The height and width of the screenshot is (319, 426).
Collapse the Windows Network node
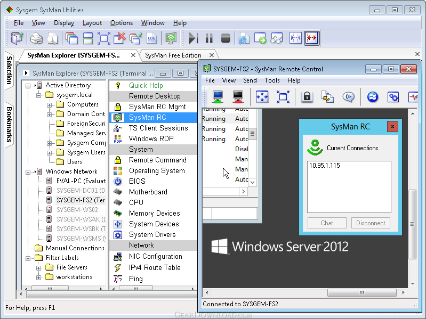click(x=28, y=172)
